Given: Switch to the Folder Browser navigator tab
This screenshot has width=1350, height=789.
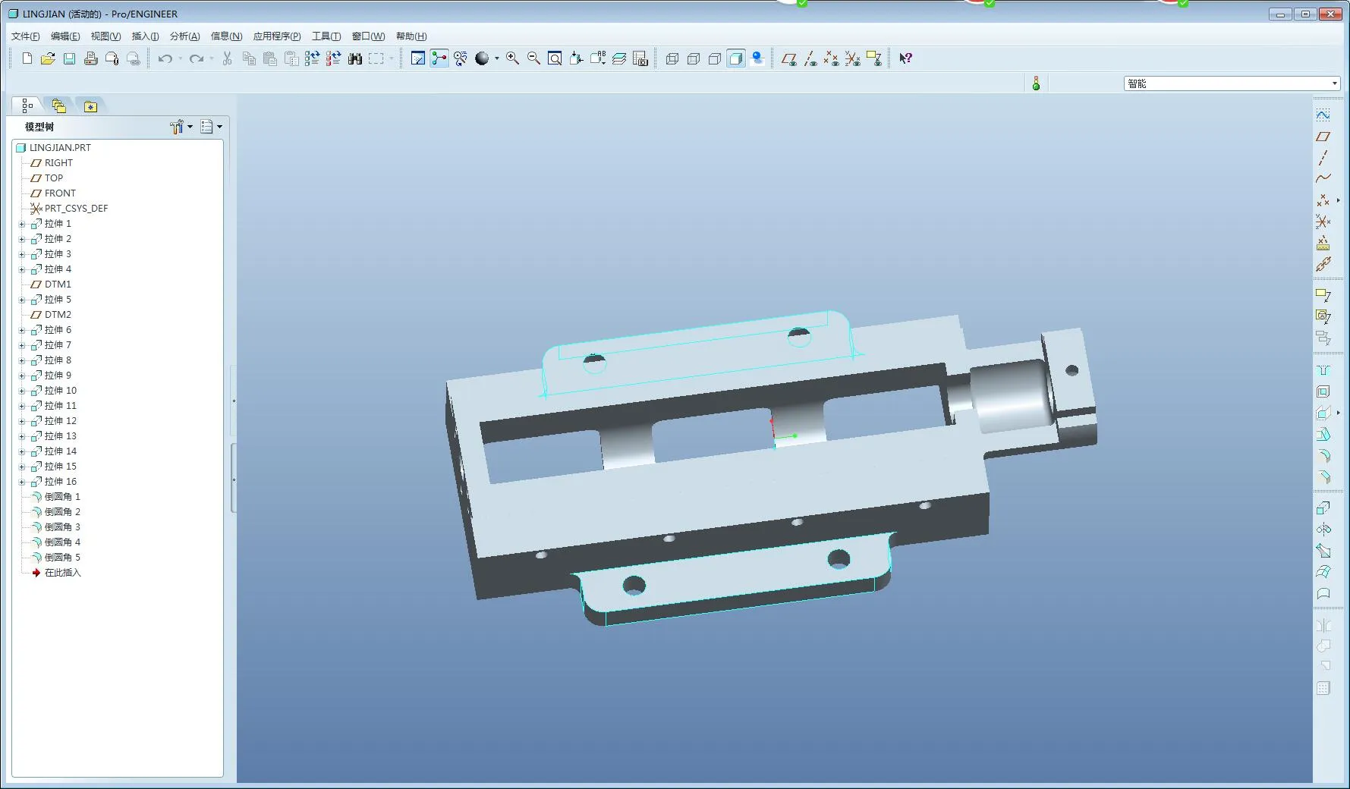Looking at the screenshot, I should [59, 106].
